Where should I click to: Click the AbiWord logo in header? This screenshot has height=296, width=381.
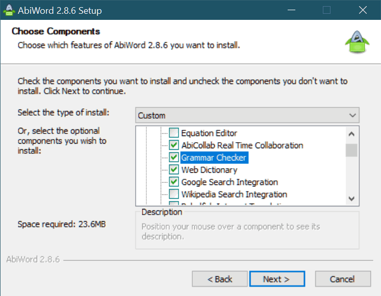point(357,42)
